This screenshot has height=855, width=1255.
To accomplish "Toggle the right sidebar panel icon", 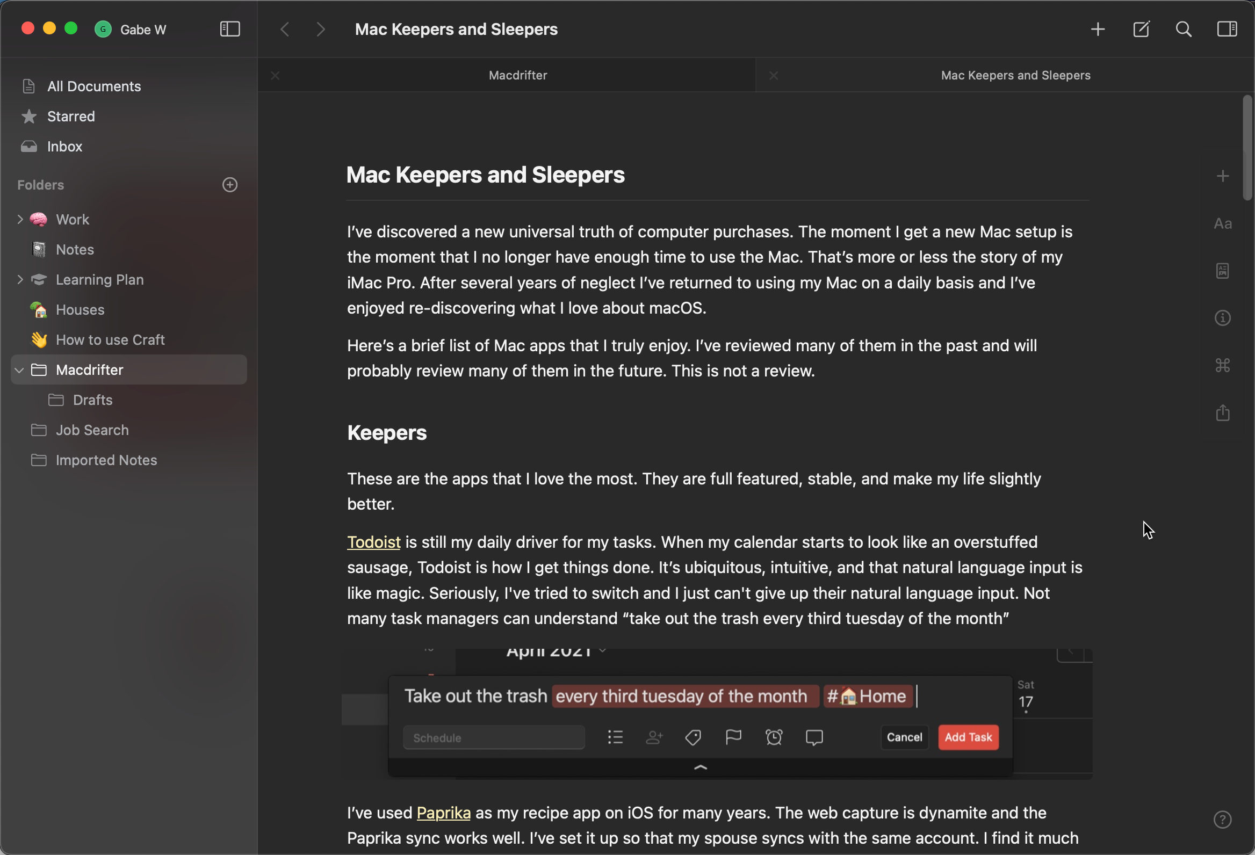I will point(1227,29).
